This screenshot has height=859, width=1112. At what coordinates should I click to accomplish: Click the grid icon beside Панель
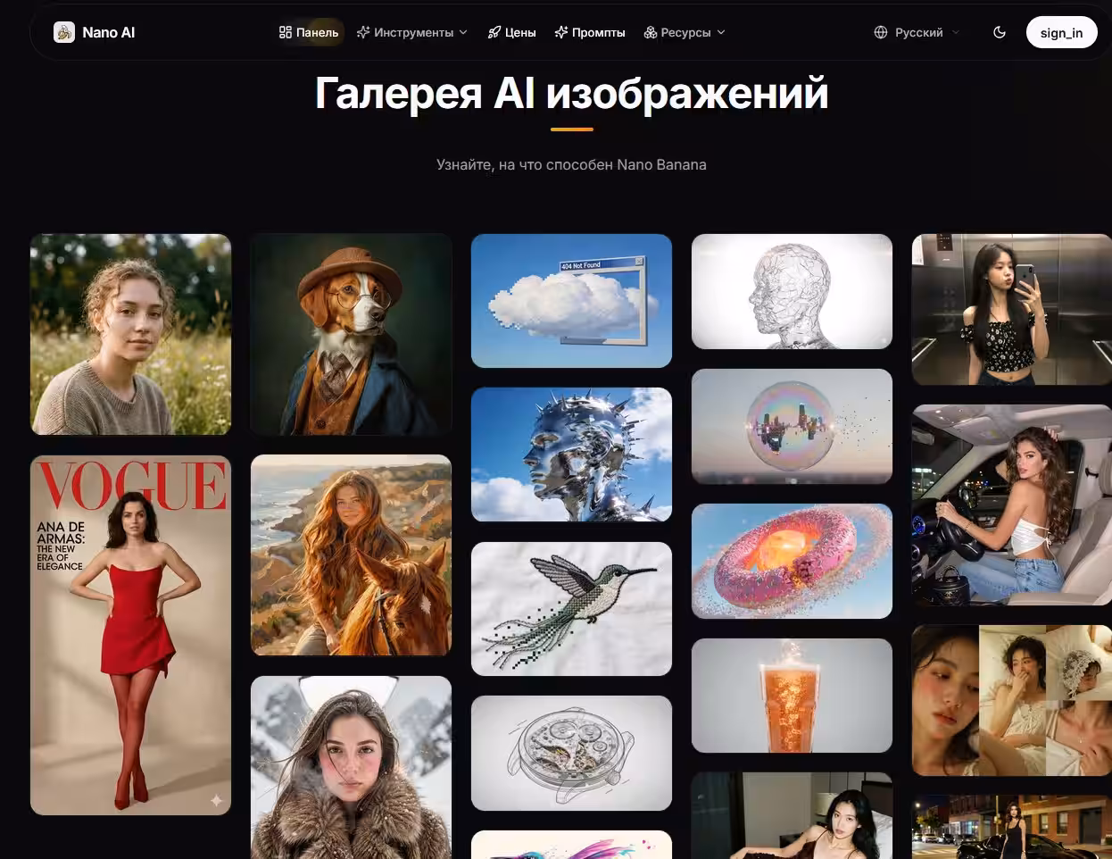pyautogui.click(x=286, y=32)
